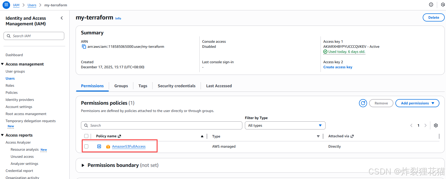Open table preferences gear icon

(x=436, y=125)
